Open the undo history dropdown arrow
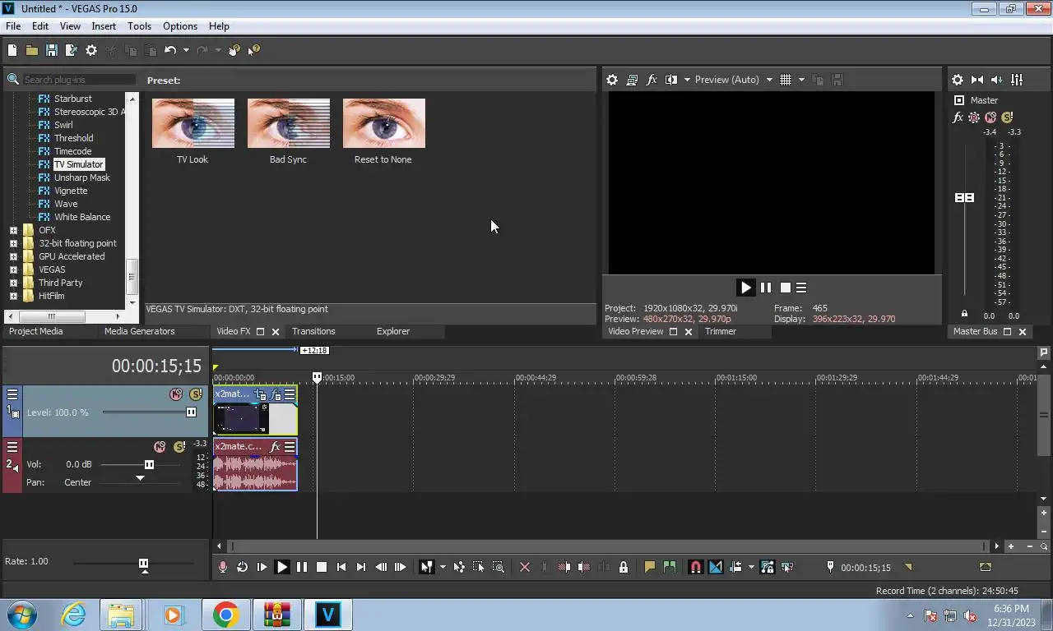This screenshot has height=631, width=1053. coord(186,50)
